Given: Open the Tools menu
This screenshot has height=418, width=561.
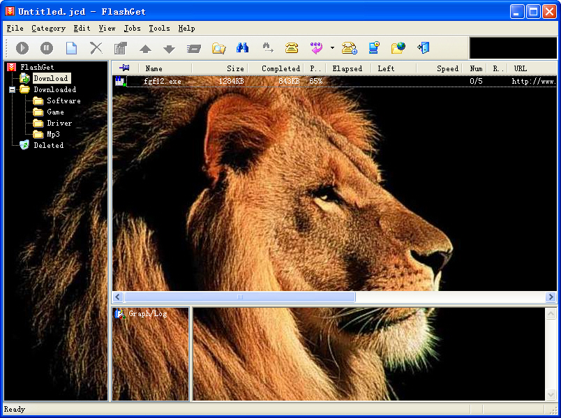Looking at the screenshot, I should point(159,29).
